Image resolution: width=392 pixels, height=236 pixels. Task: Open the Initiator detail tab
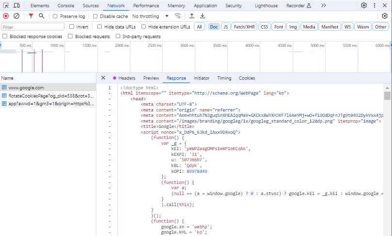201,78
